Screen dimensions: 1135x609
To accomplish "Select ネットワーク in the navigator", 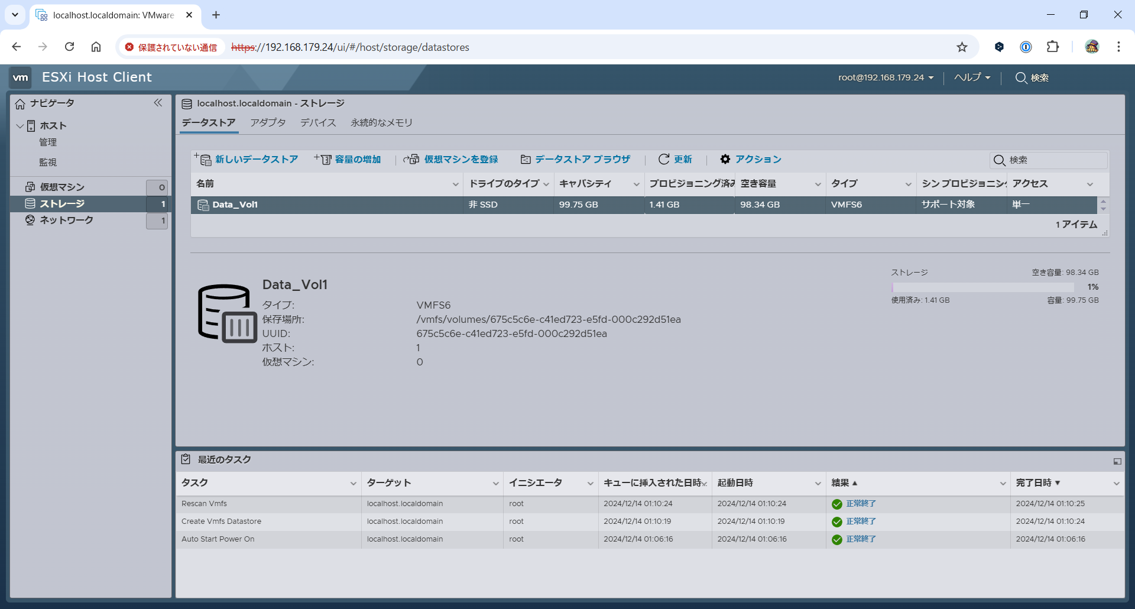I will coord(66,220).
